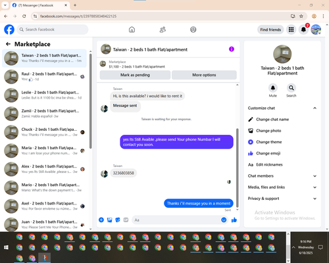Click the More options button
Screen dimensions: 329x263
(204, 75)
